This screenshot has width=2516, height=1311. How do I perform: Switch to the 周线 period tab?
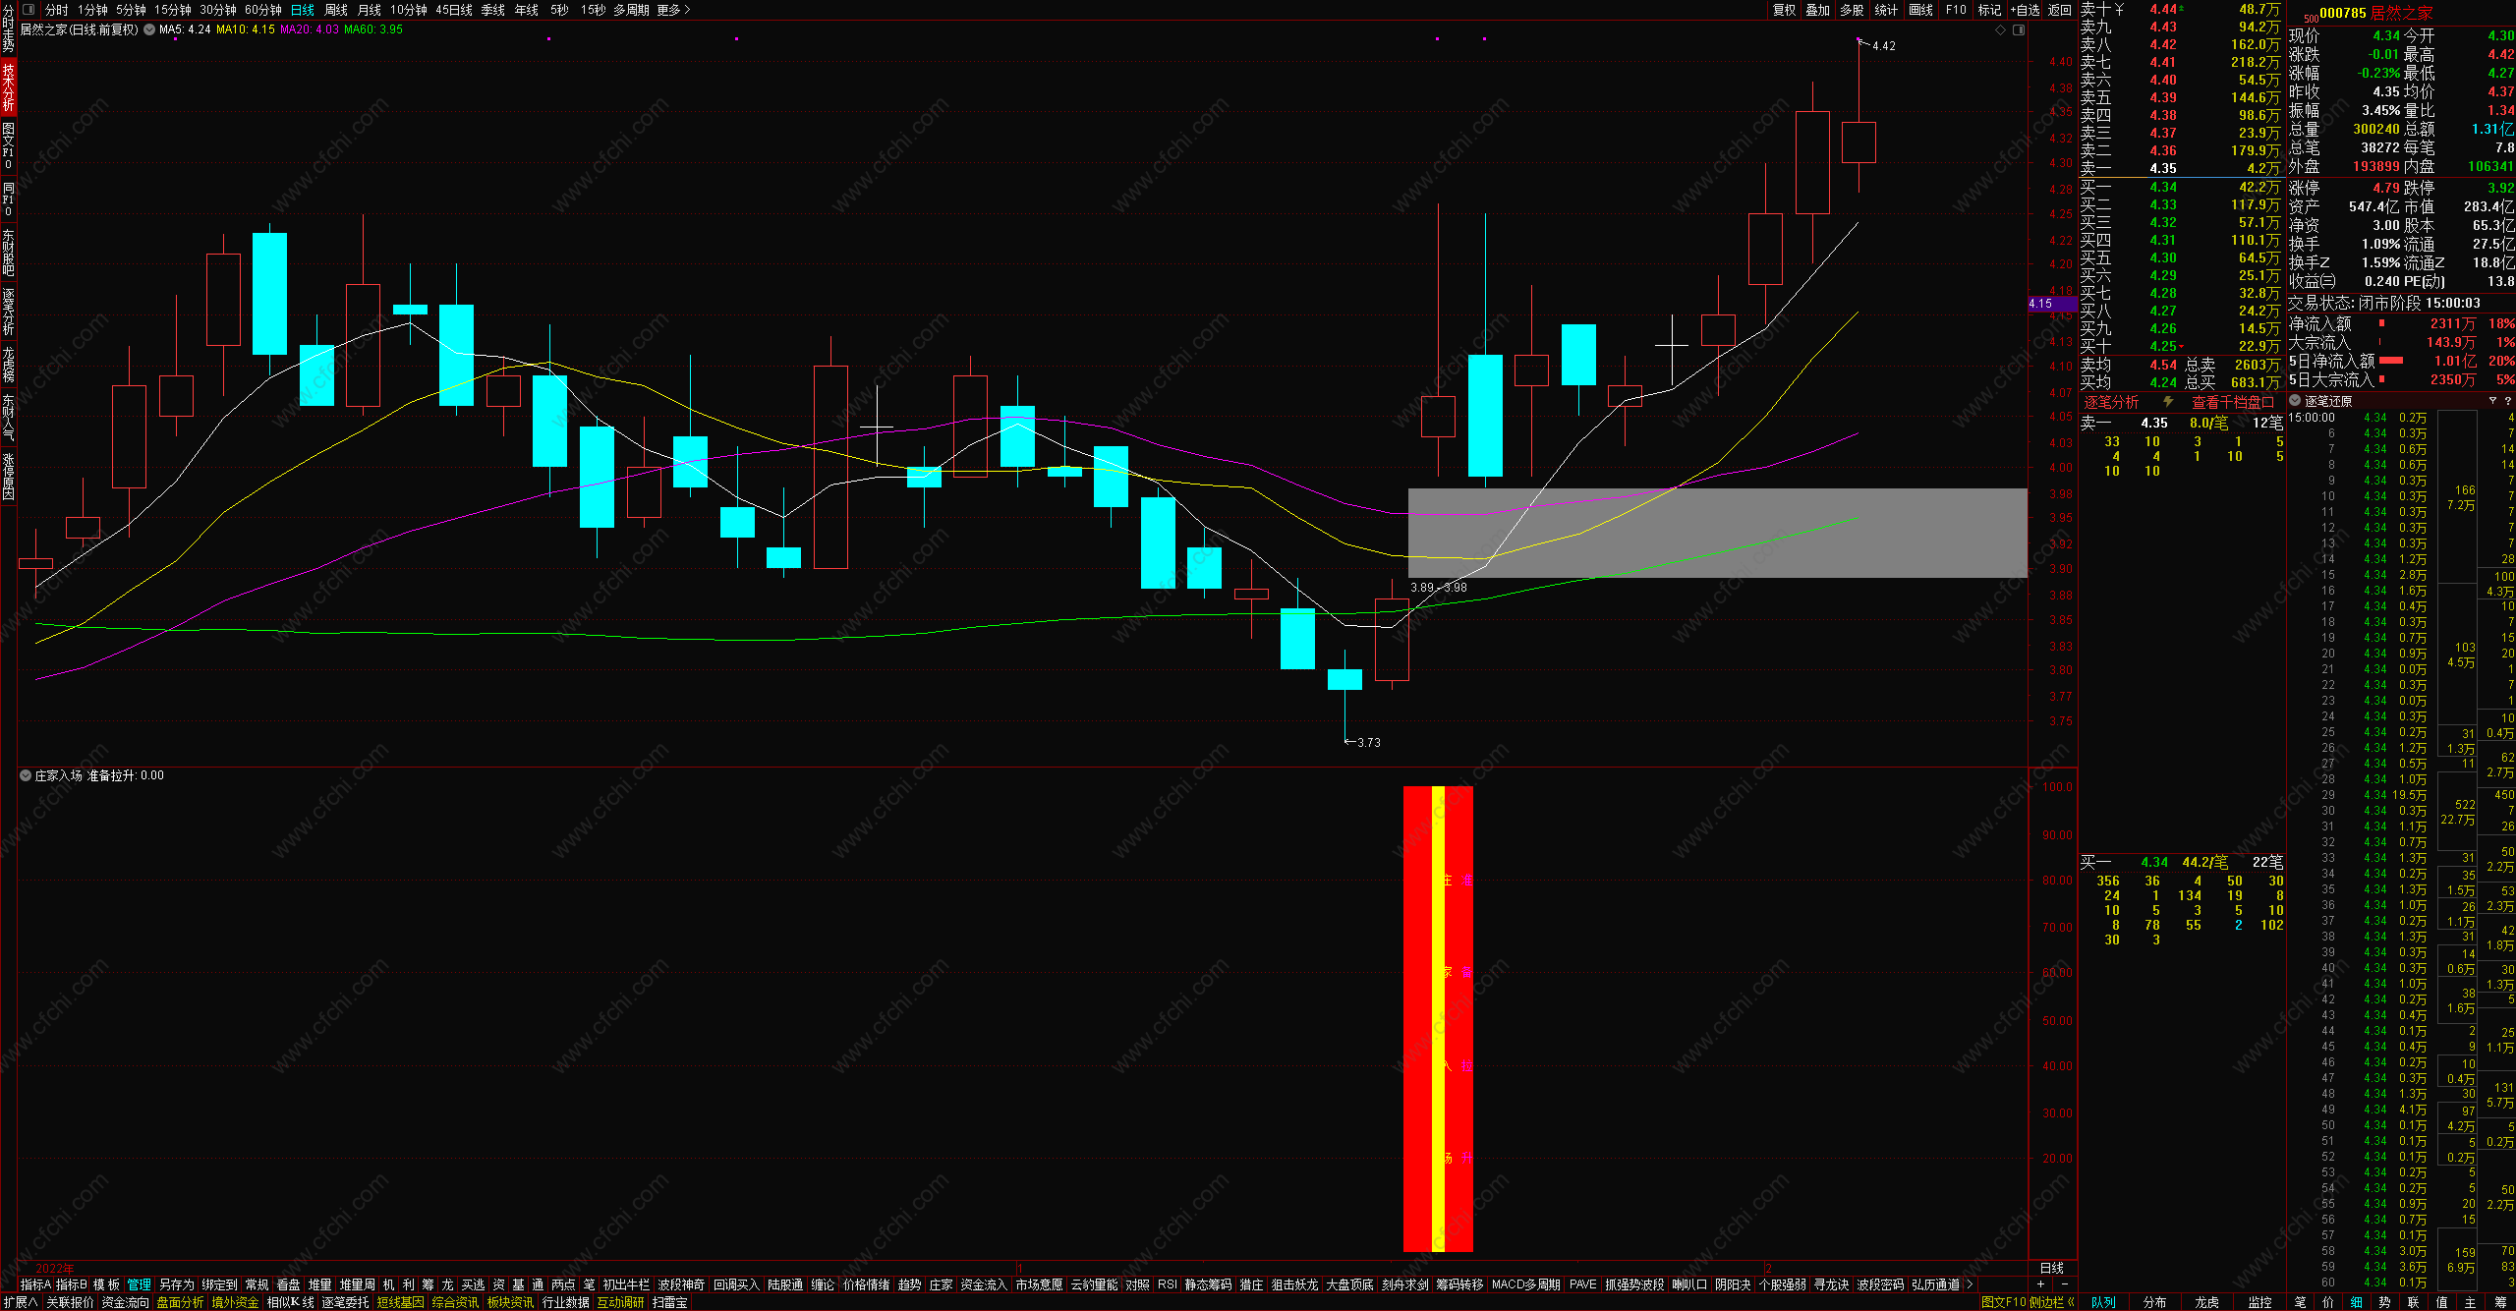336,10
